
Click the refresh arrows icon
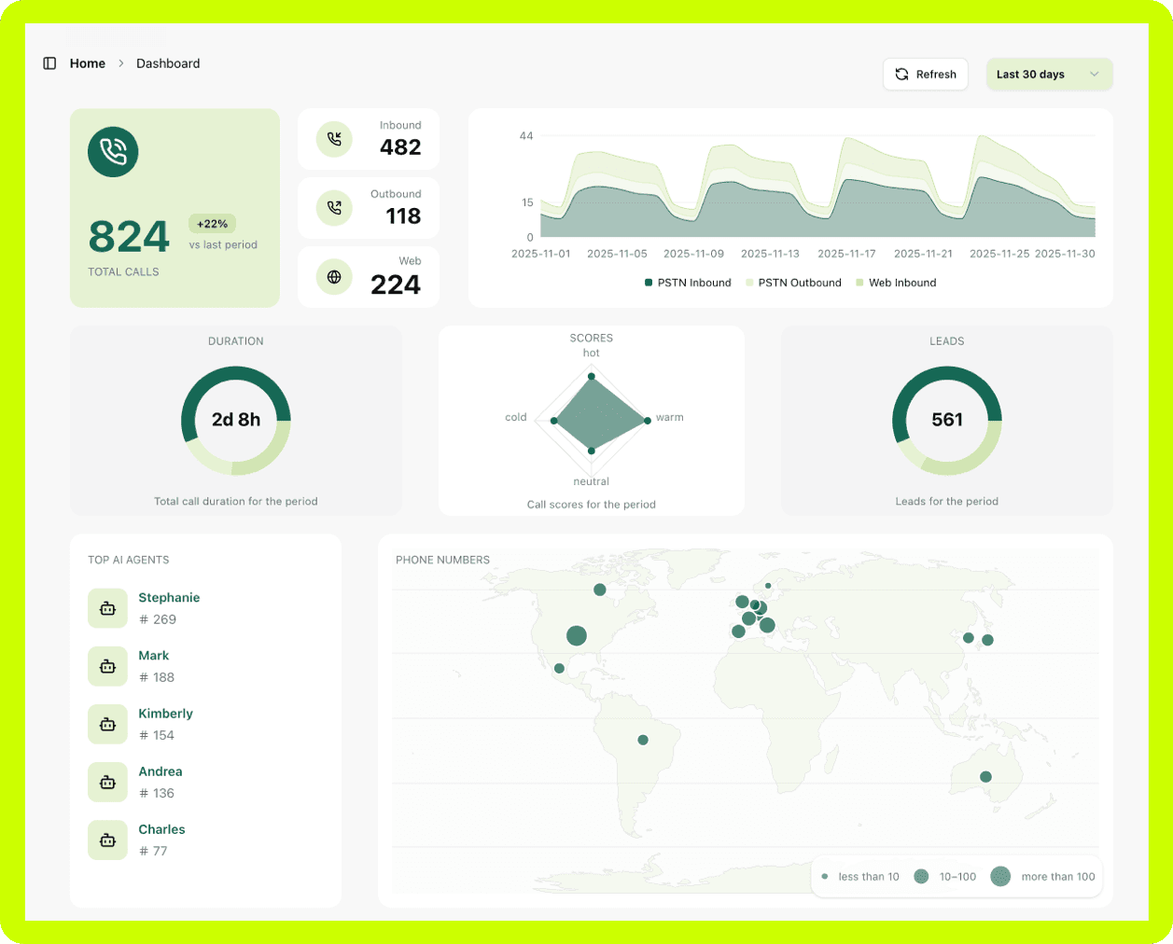(x=901, y=75)
